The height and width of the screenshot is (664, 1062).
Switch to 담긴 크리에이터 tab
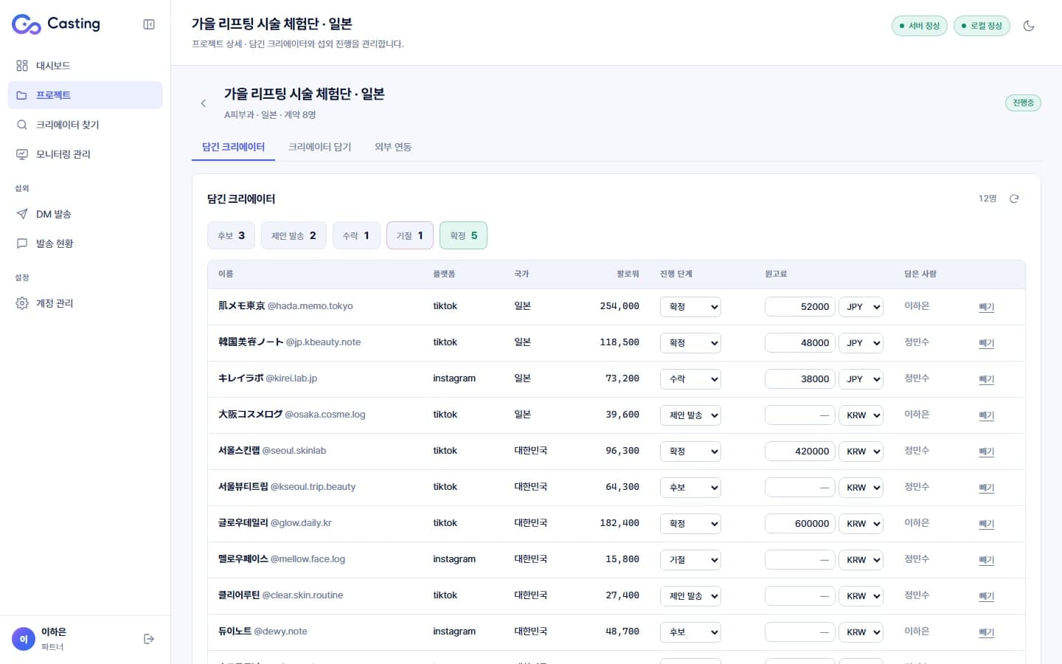tap(233, 147)
